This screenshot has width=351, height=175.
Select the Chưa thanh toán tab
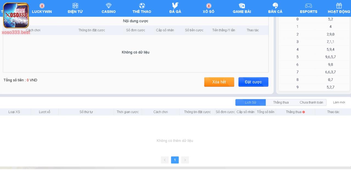(x=311, y=103)
